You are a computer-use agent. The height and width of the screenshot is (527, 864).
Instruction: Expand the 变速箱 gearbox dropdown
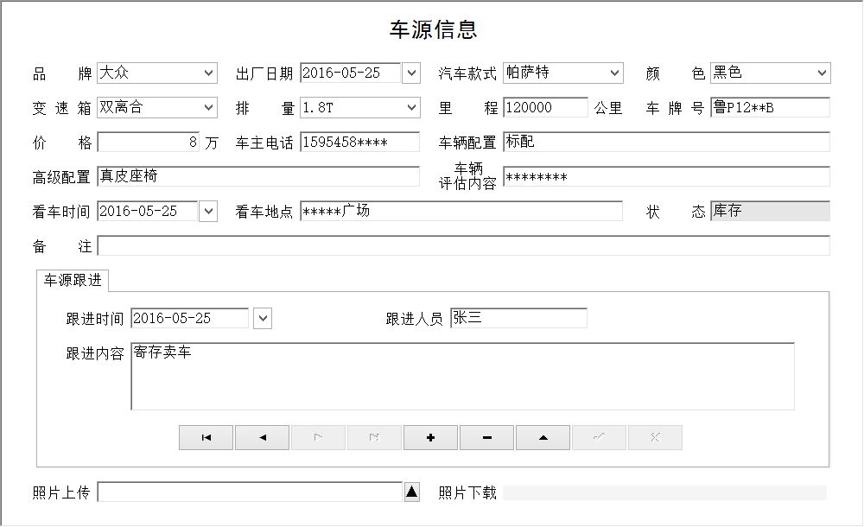[x=208, y=107]
